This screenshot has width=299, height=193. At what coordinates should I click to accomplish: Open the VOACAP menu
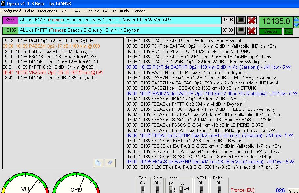pyautogui.click(x=92, y=11)
